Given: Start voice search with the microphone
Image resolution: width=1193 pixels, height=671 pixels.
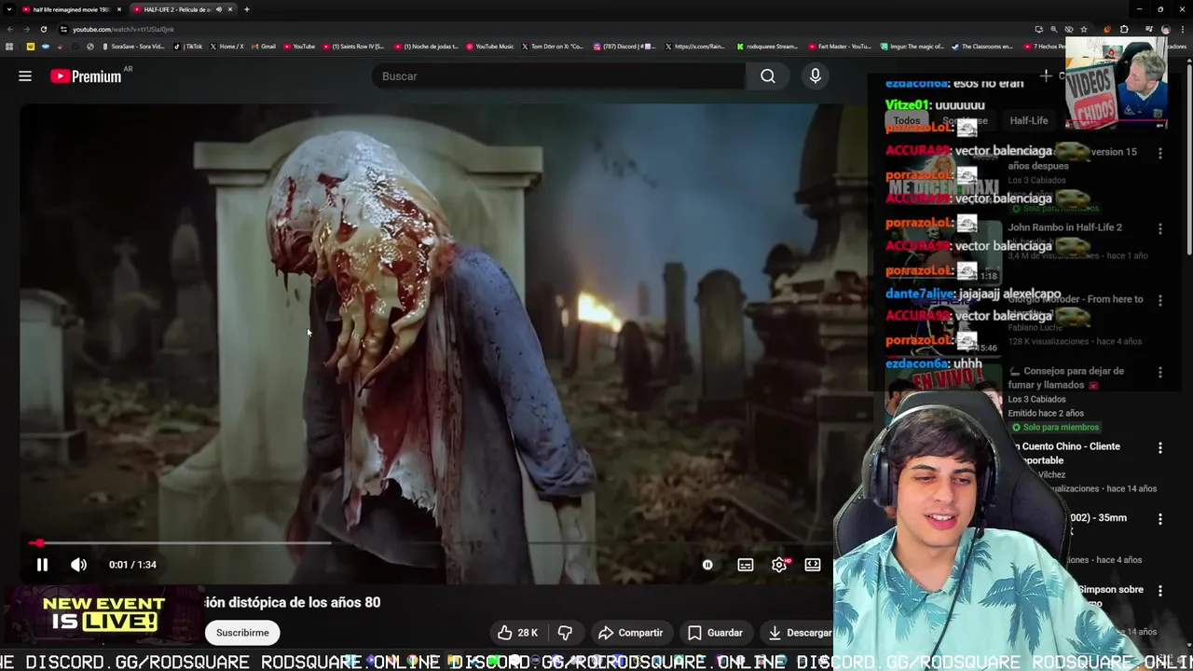Looking at the screenshot, I should click(x=816, y=76).
